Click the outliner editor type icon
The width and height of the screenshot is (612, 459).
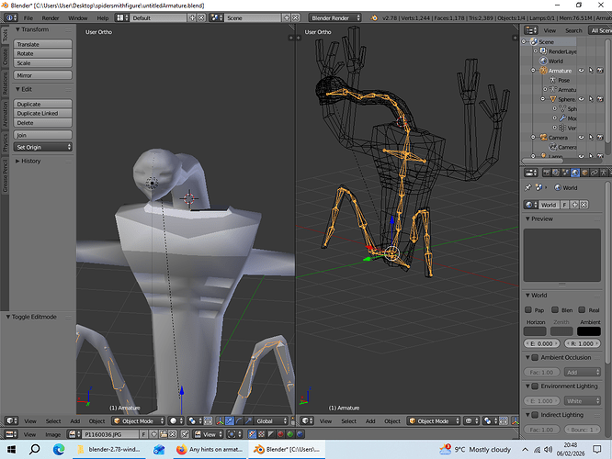[531, 30]
